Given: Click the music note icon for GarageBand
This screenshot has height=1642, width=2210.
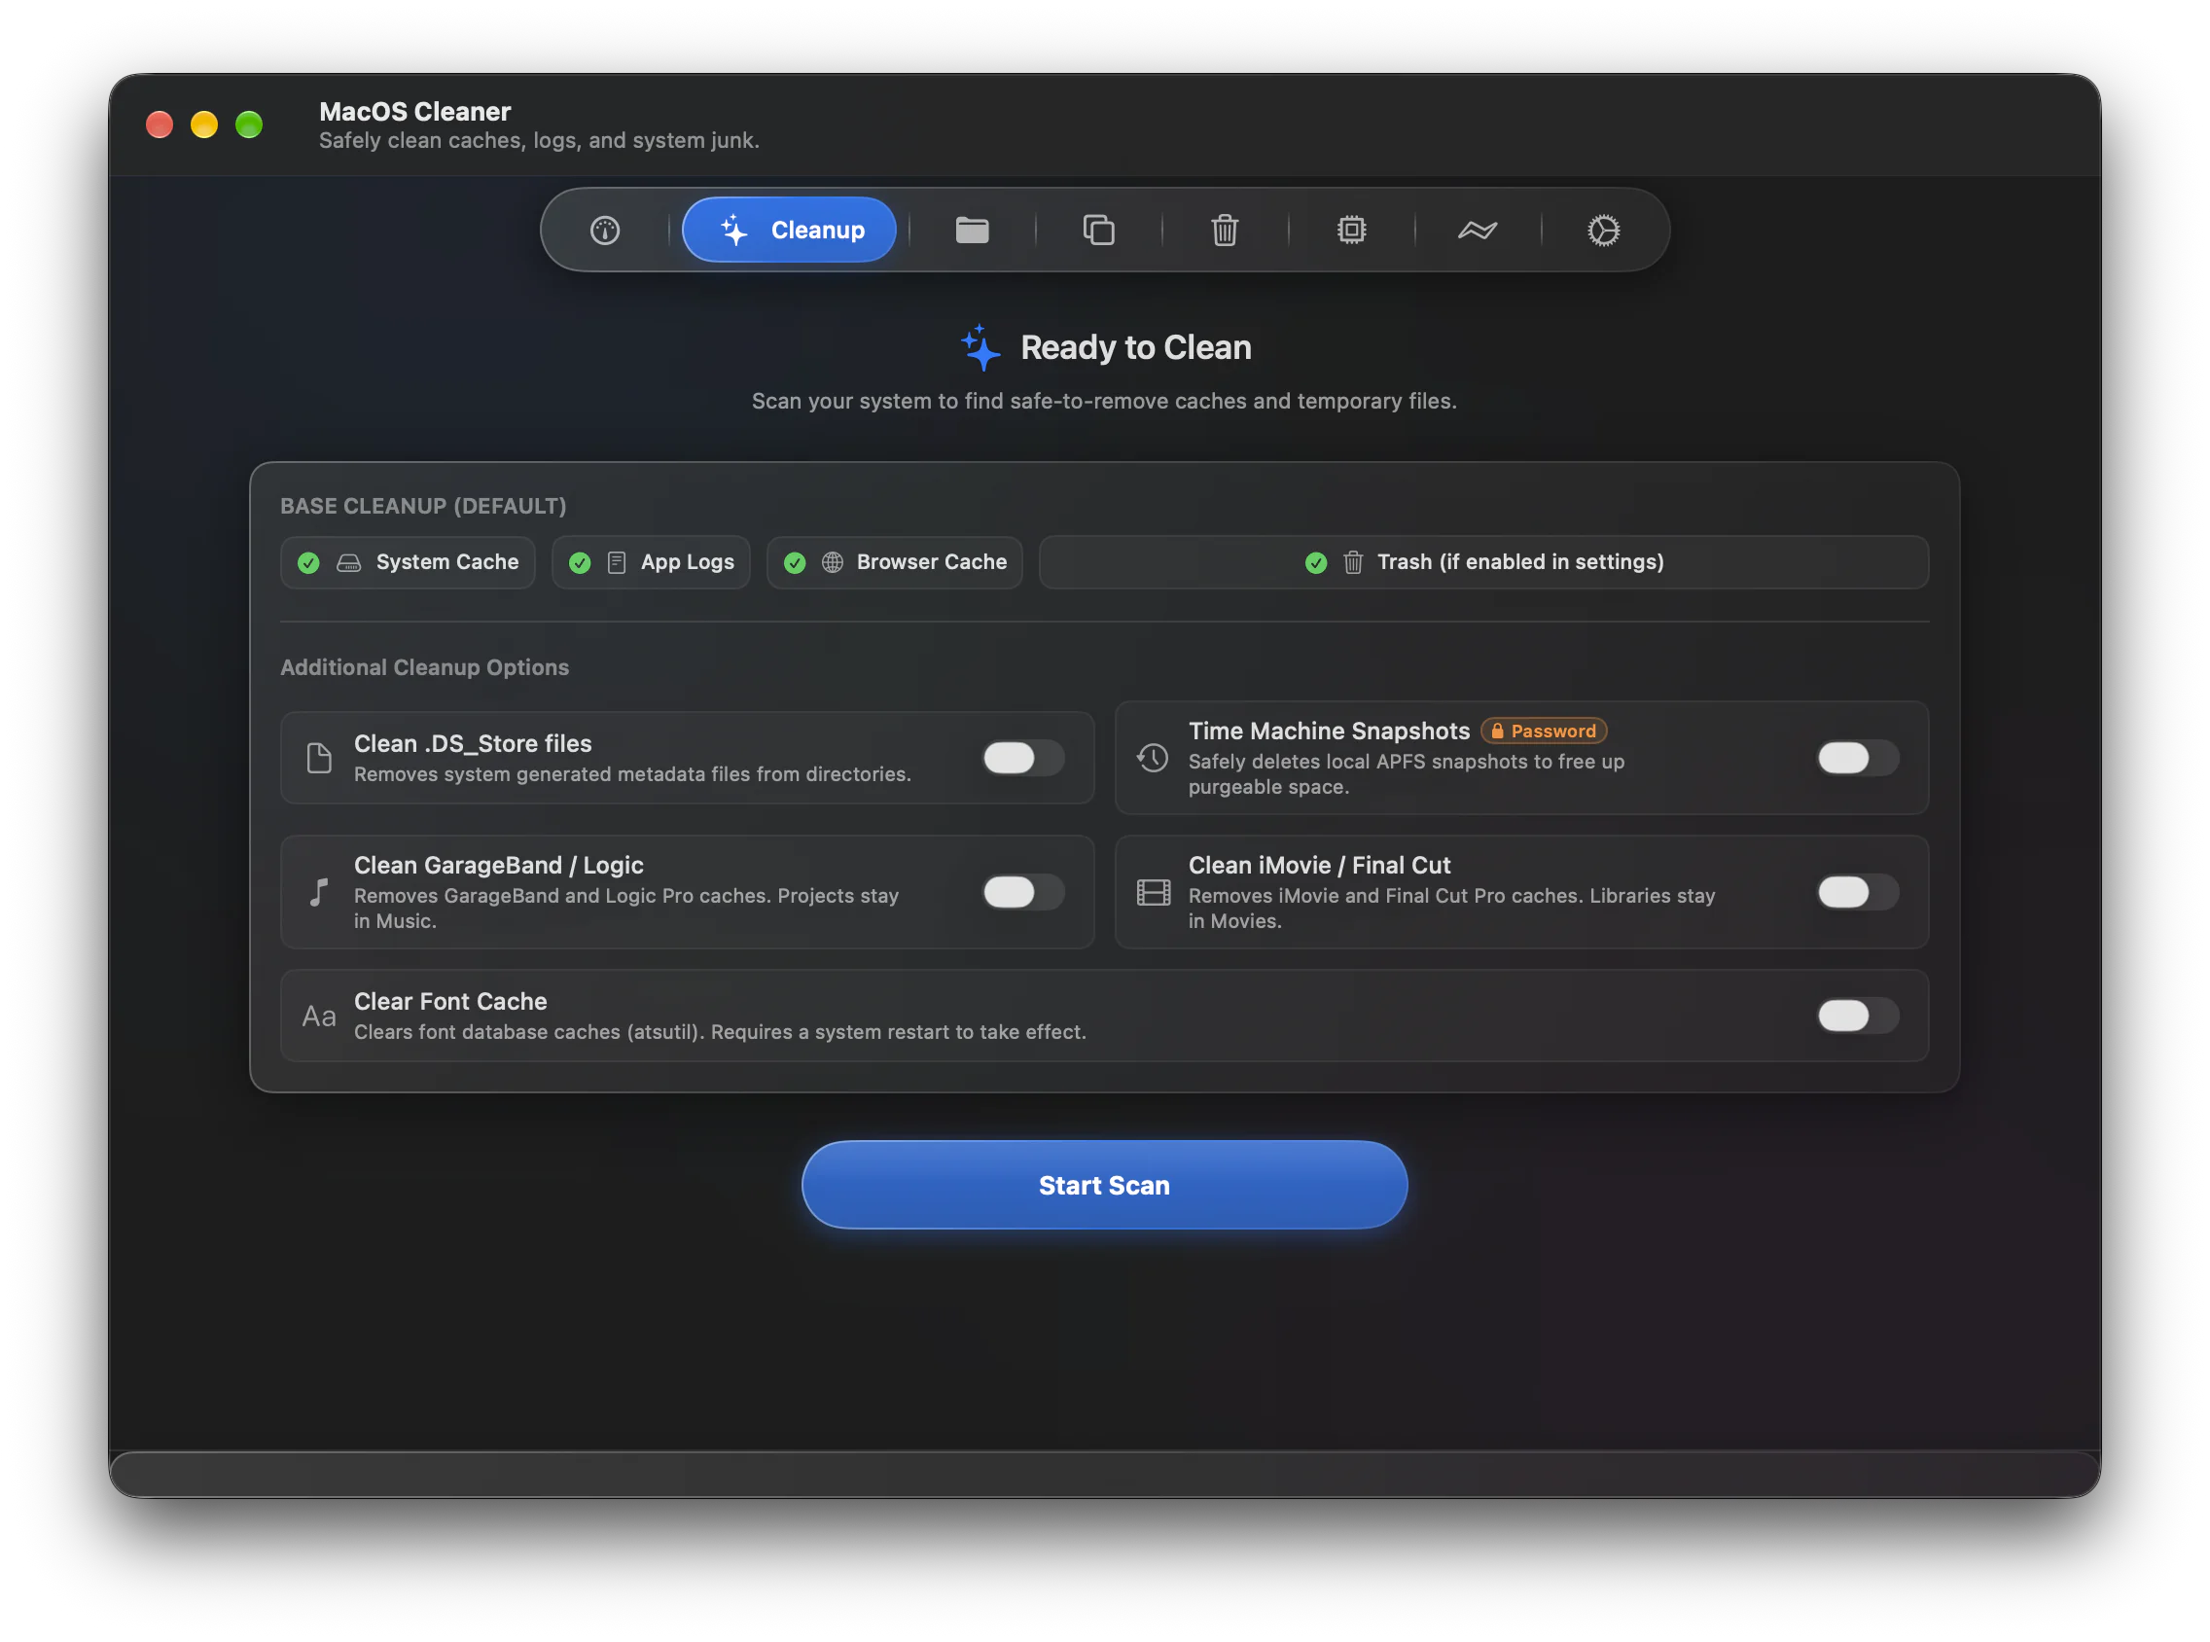Looking at the screenshot, I should 318,893.
